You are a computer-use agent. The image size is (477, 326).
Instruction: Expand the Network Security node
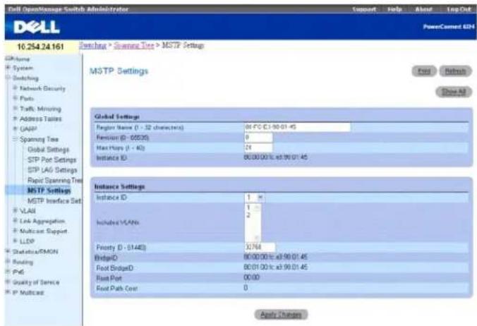(16, 88)
